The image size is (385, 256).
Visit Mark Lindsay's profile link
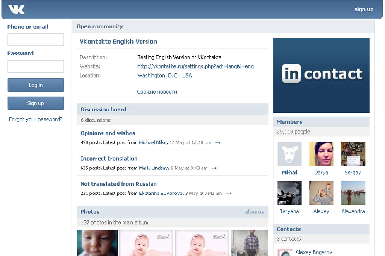(154, 168)
